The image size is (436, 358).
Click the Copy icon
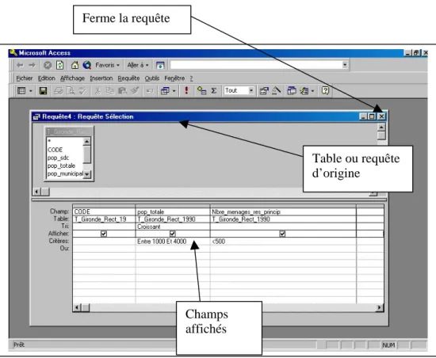[x=110, y=90]
